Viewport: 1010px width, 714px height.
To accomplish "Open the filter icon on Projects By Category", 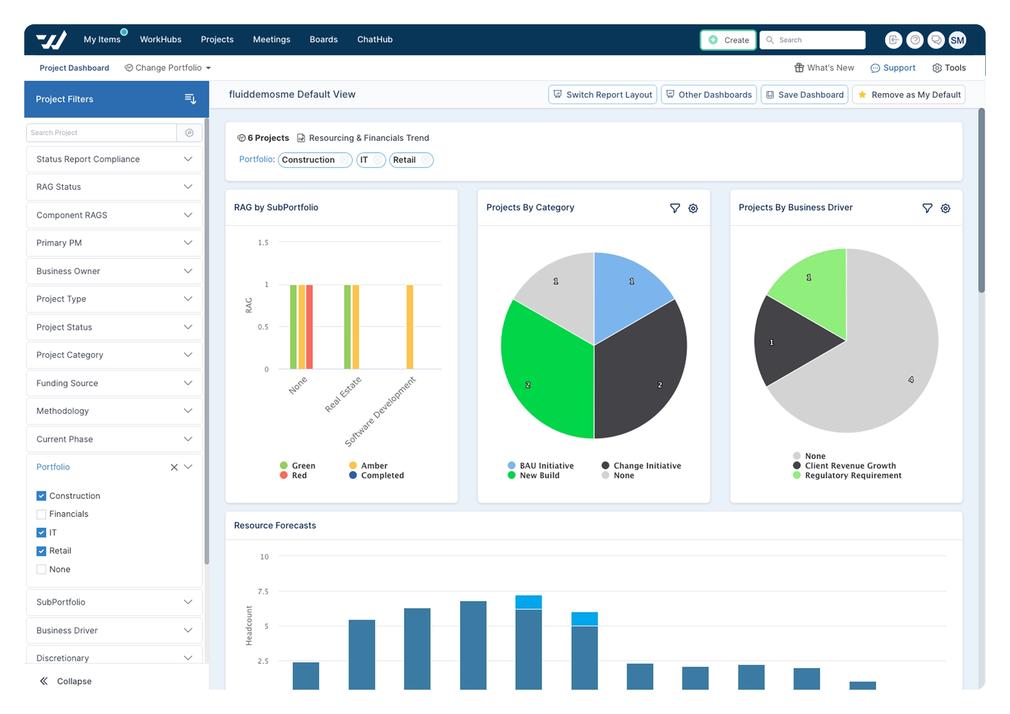I will pyautogui.click(x=675, y=208).
